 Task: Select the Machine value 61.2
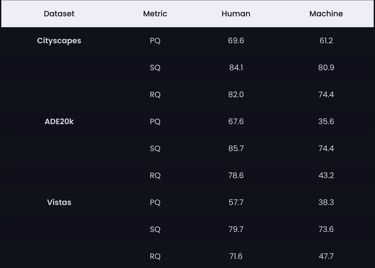326,40
